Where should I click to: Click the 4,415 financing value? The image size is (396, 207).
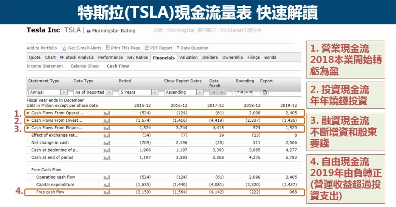[218, 128]
